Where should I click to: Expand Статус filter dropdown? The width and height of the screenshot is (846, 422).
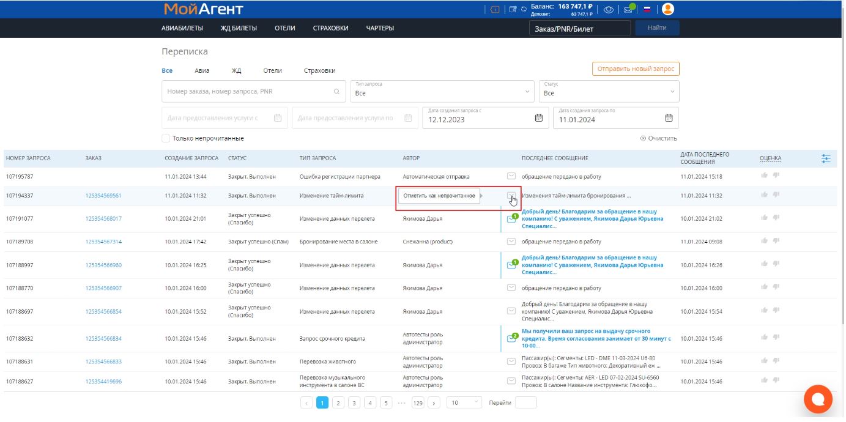pyautogui.click(x=609, y=91)
